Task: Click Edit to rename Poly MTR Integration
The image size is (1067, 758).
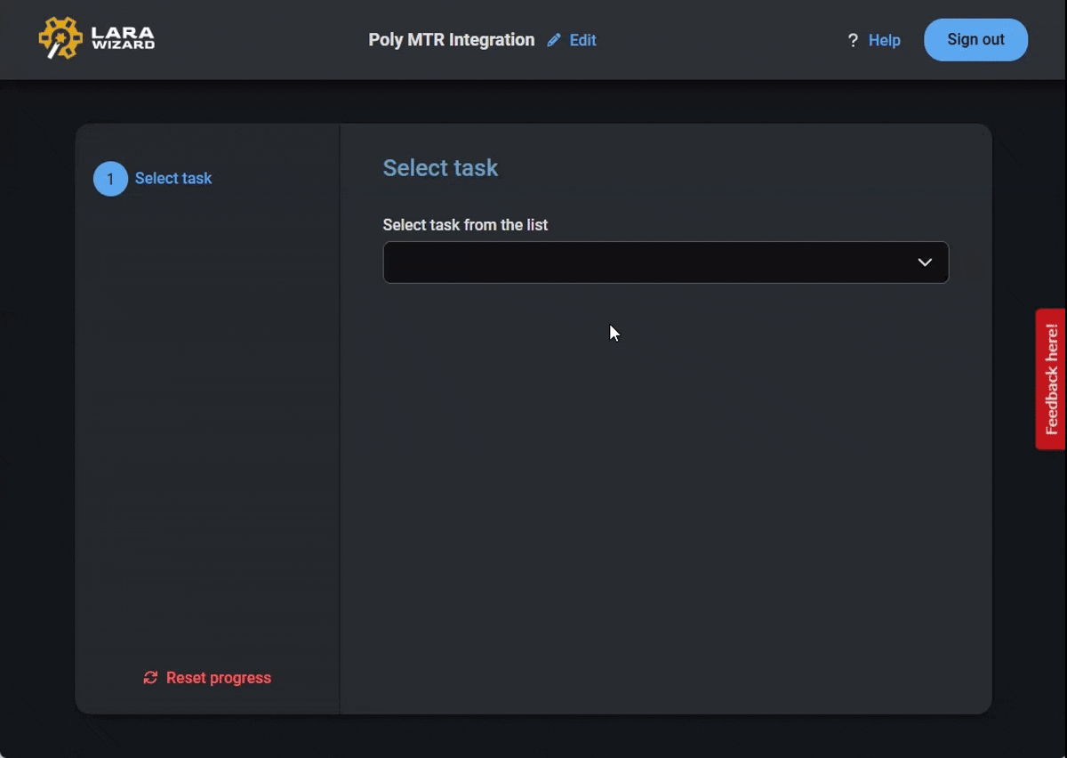Action: click(x=582, y=40)
